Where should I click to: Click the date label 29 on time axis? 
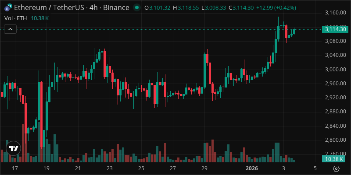point(204,168)
